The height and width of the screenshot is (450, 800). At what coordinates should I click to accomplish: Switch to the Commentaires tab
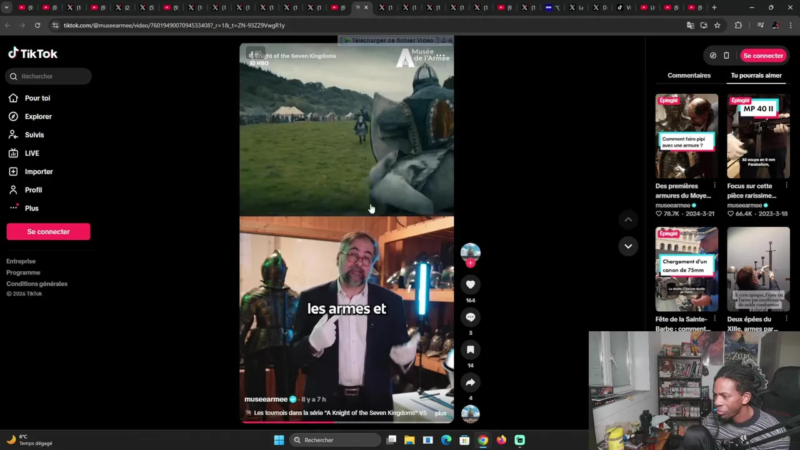(689, 76)
